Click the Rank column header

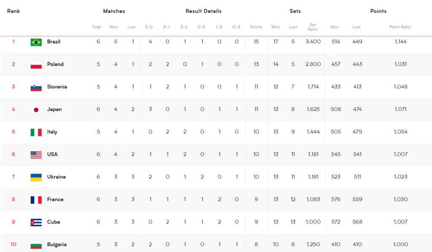point(13,11)
